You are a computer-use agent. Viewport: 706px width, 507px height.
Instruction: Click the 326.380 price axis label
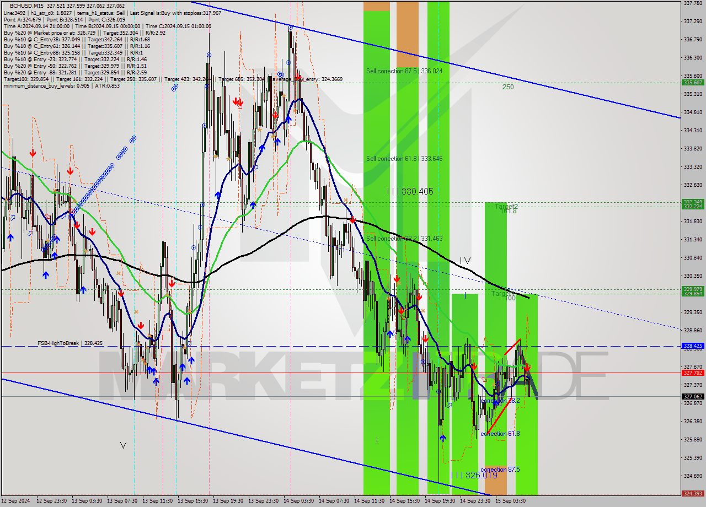coord(693,421)
